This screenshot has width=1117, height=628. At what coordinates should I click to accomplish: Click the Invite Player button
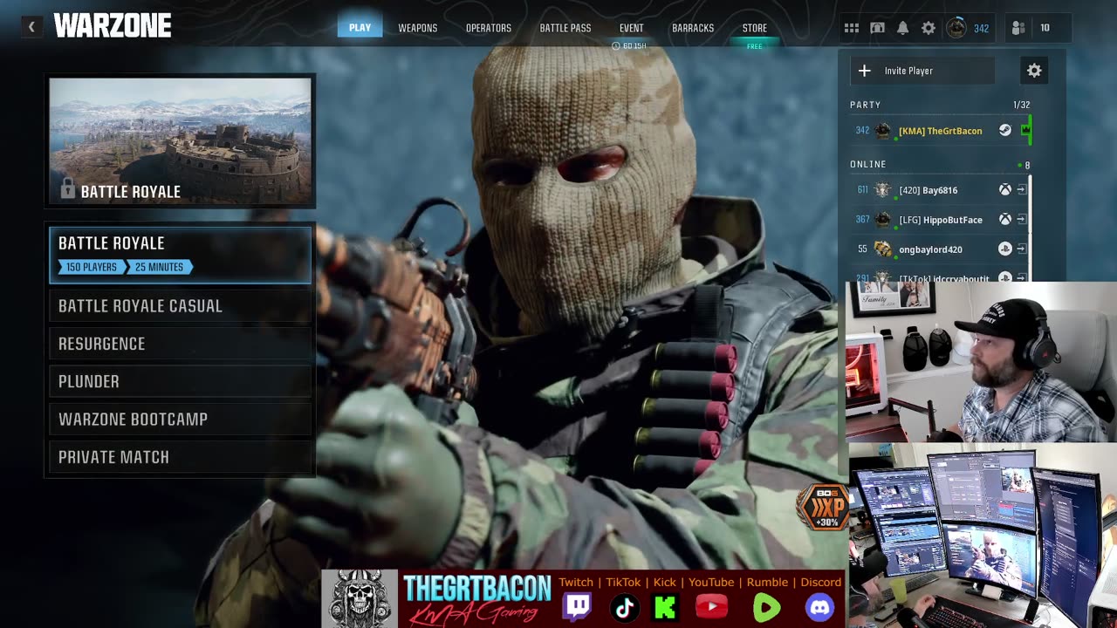922,71
